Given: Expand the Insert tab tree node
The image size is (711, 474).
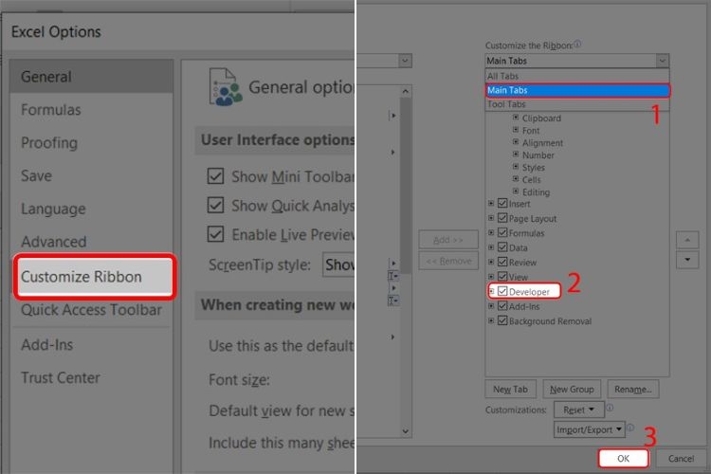Looking at the screenshot, I should [491, 204].
